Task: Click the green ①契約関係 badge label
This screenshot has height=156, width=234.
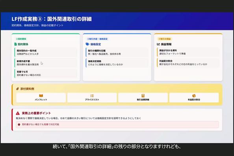Action: [x=21, y=39]
